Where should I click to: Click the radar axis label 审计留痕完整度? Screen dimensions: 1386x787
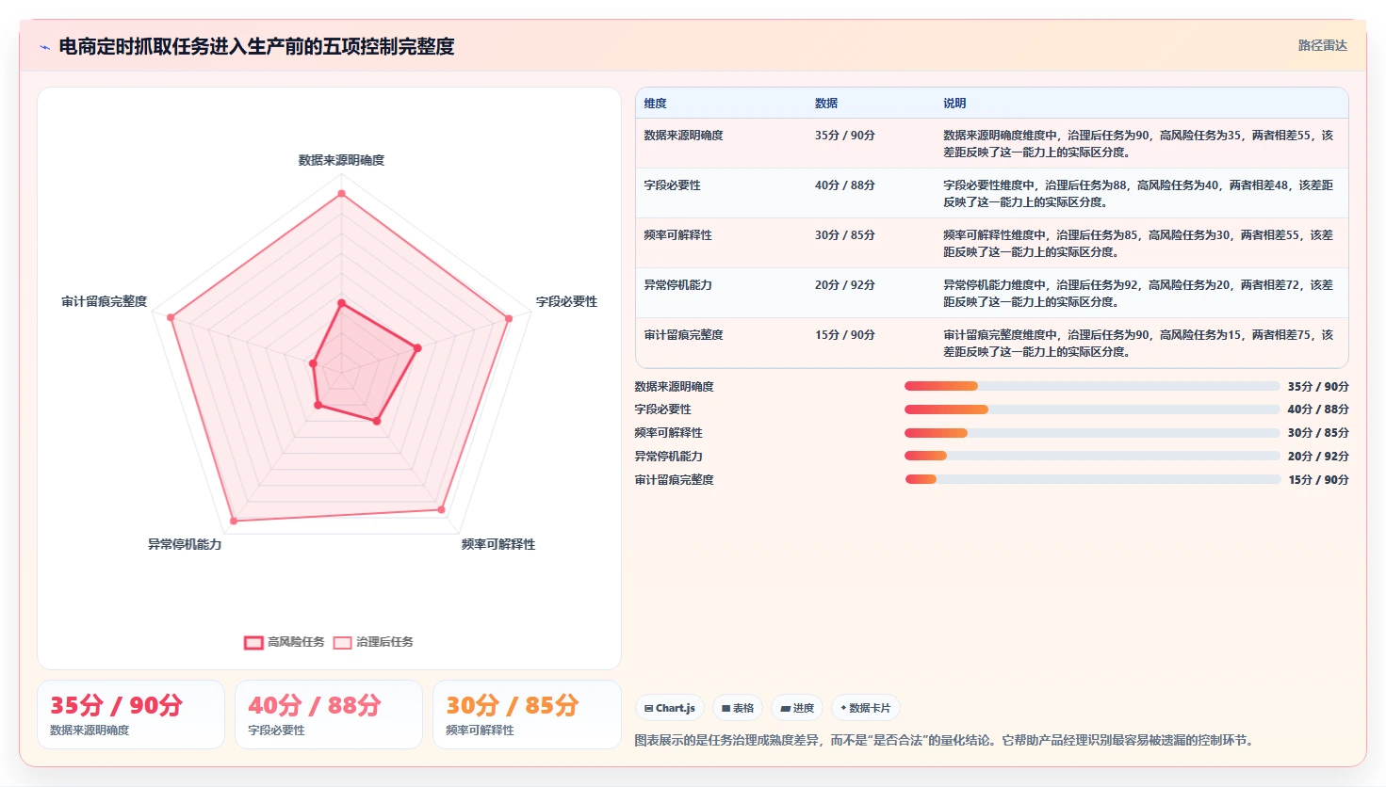tap(105, 301)
